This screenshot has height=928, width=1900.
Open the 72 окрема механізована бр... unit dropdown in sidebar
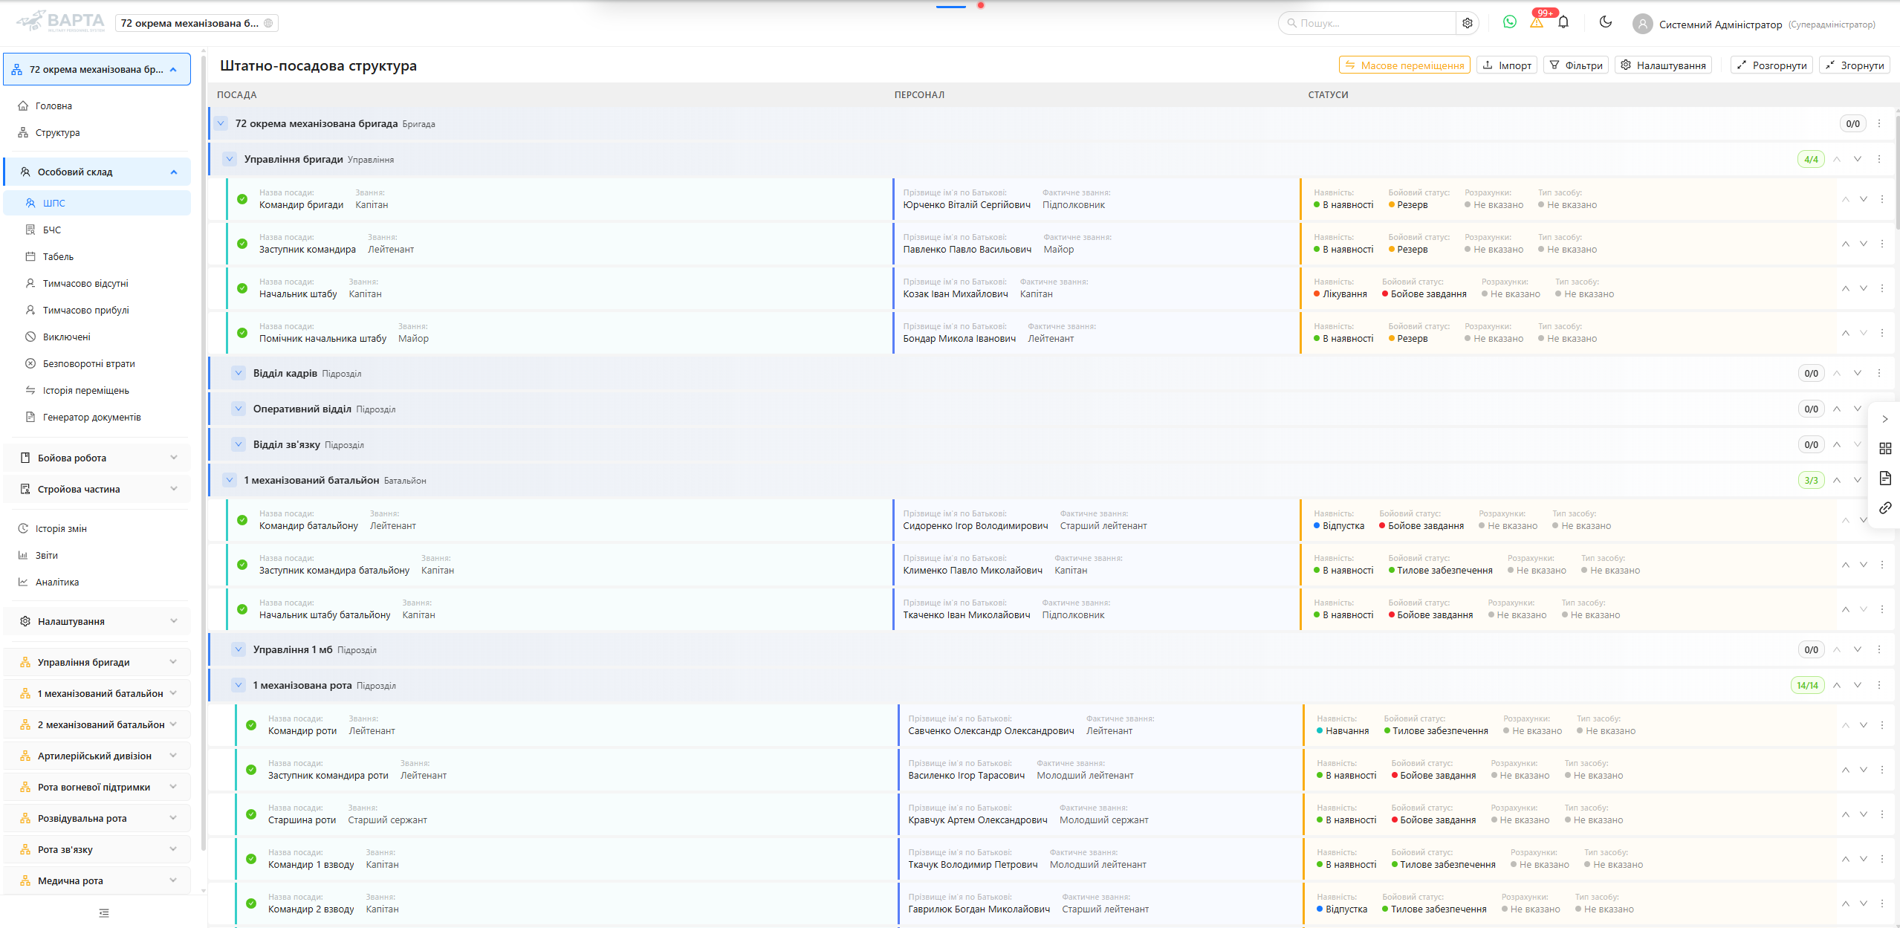coord(97,69)
